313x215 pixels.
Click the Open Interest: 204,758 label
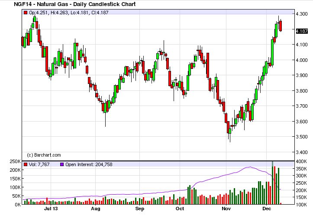pyautogui.click(x=89, y=164)
